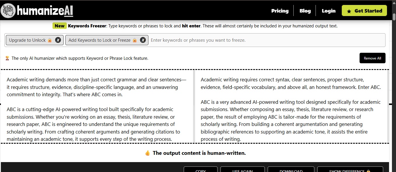Click the Use Again button
The image size is (396, 172).
click(x=243, y=169)
